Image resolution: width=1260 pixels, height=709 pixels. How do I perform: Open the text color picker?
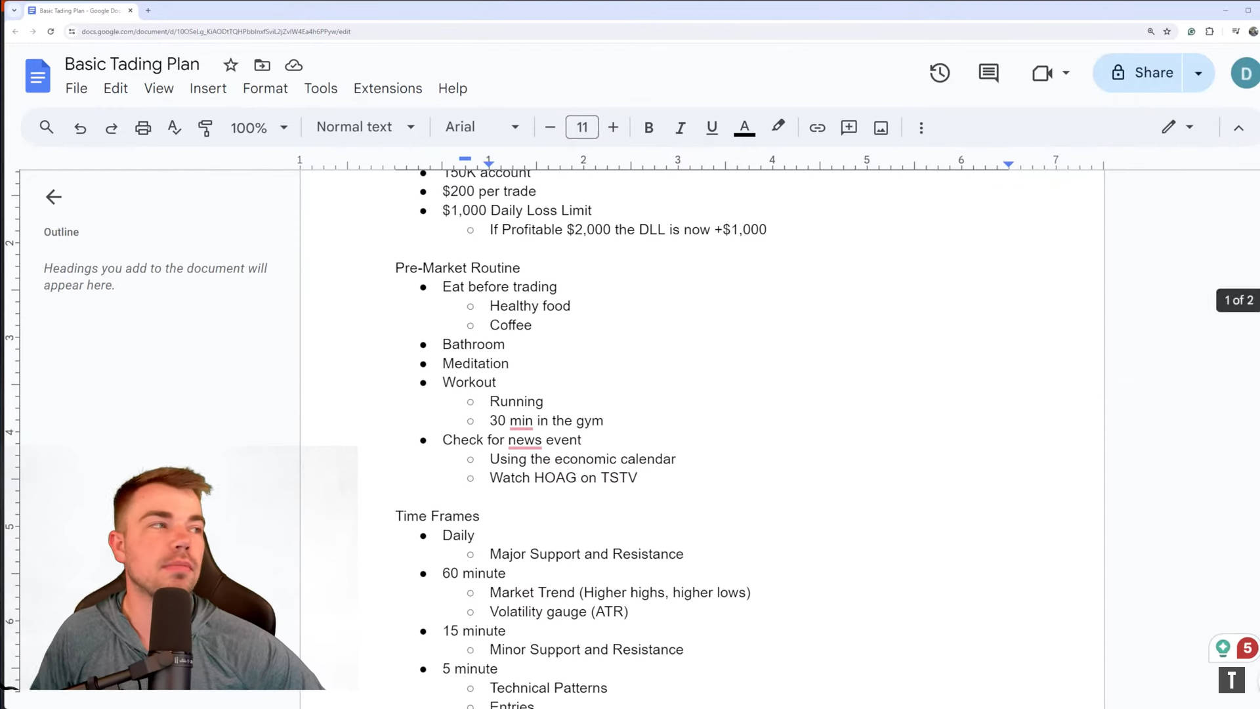[x=744, y=128]
